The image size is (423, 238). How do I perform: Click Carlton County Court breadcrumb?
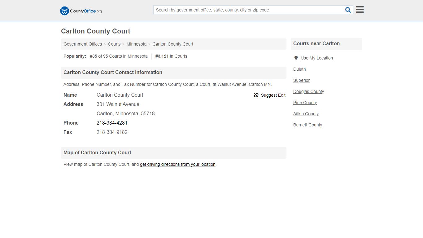[173, 44]
